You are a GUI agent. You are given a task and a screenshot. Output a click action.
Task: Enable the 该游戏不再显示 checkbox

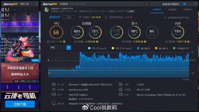click(160, 4)
